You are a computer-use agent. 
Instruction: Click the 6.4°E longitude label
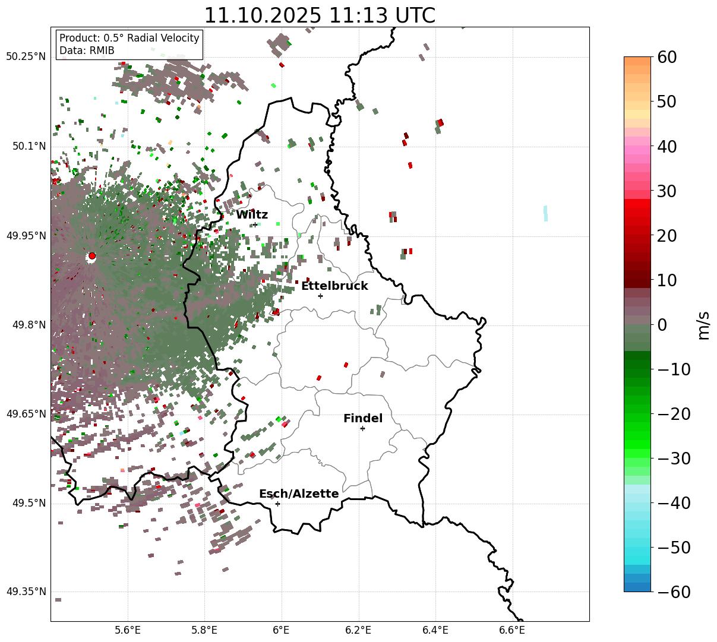pos(435,630)
